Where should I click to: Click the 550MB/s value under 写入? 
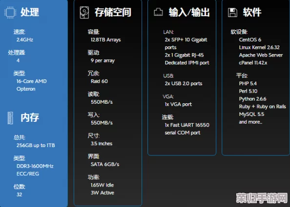point(102,123)
